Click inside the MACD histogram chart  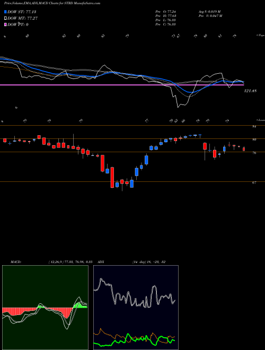[45, 308]
